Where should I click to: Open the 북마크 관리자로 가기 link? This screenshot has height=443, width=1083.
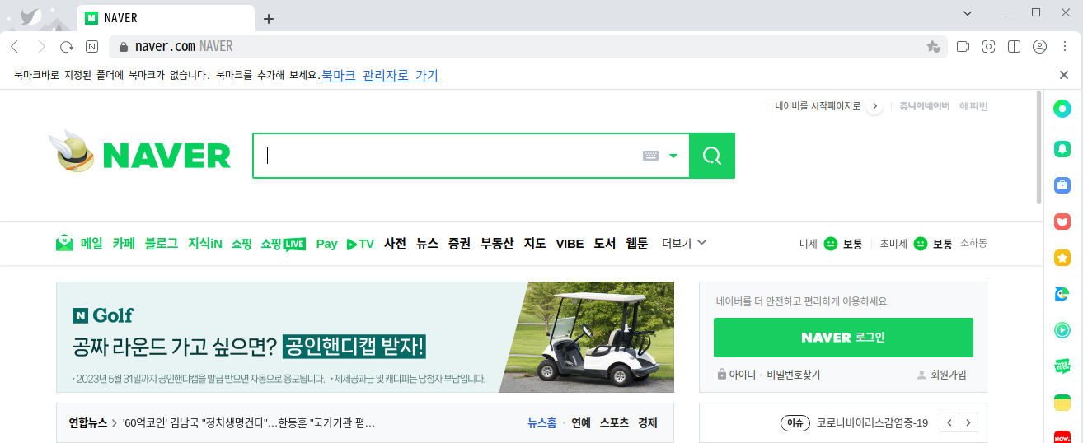(379, 76)
